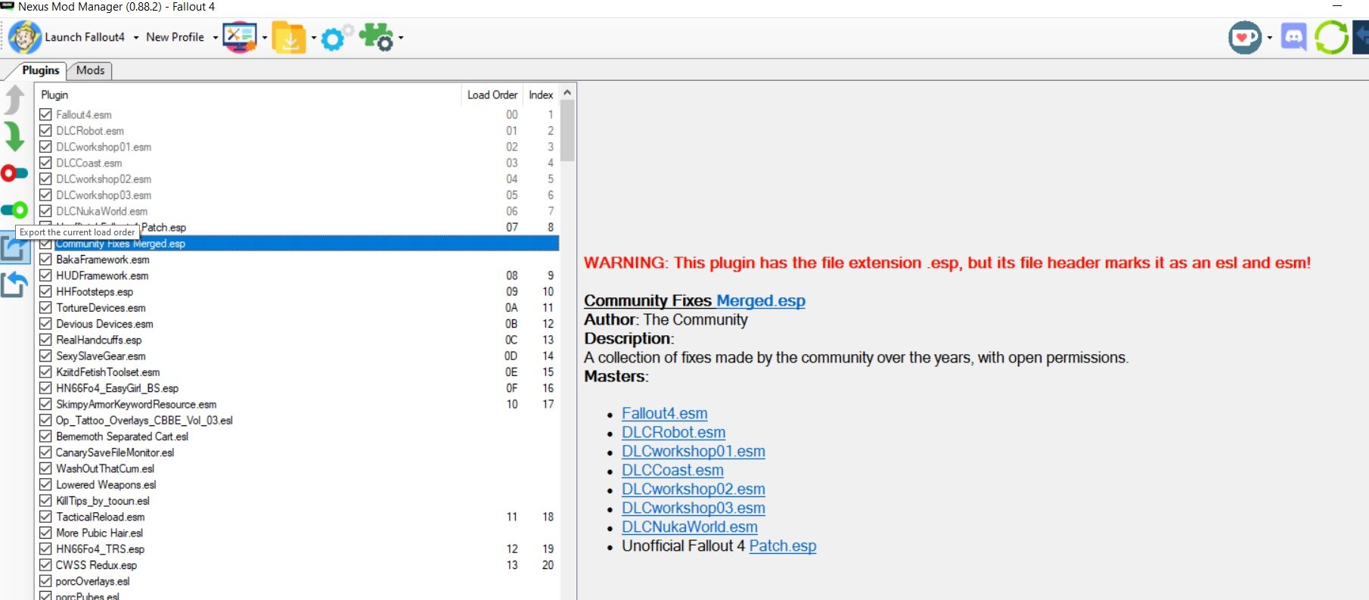Toggle the Lowered Weapons.esl checkbox
This screenshot has width=1369, height=600.
click(46, 484)
